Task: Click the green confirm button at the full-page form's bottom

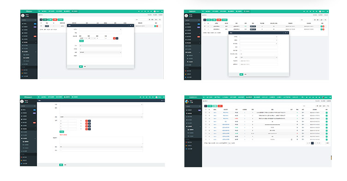Action: (61, 165)
